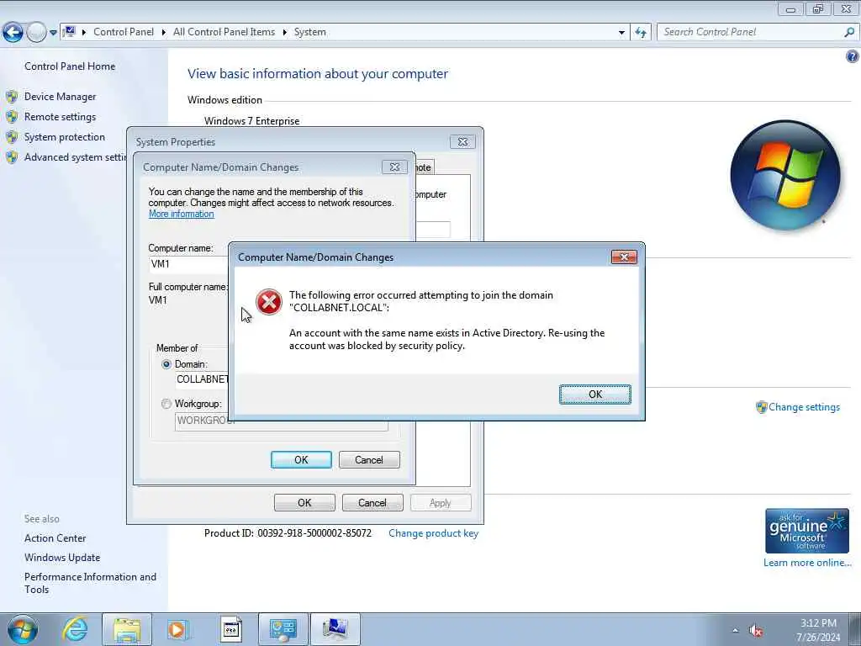Click Cancel in Computer Name/Domain Changes dialog
Viewport: 861px width, 646px height.
tap(369, 460)
